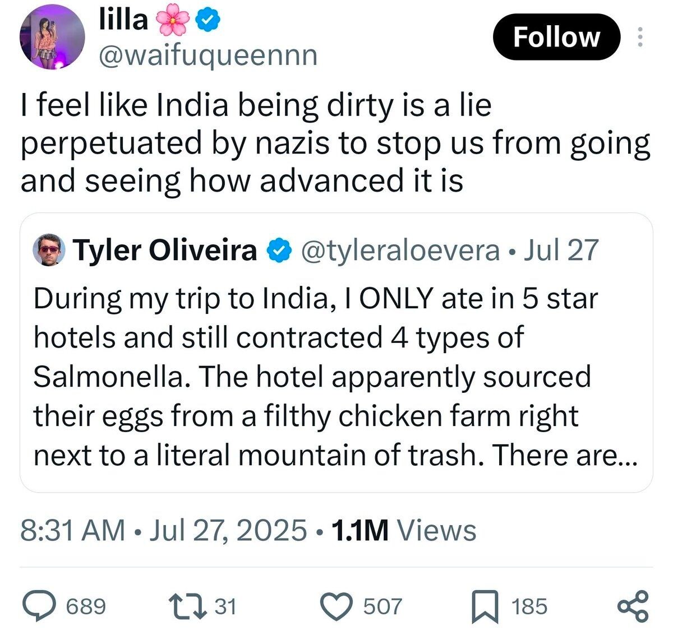673x640 pixels.
Task: Open Tyler Oliveira's avatar in quoted tweet
Action: [50, 250]
